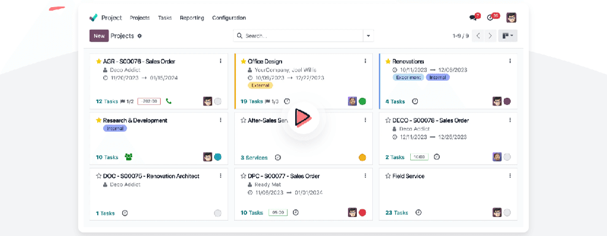607x236 pixels.
Task: Open 10 Tasks link on DPC - S00077
Action: coord(251,213)
